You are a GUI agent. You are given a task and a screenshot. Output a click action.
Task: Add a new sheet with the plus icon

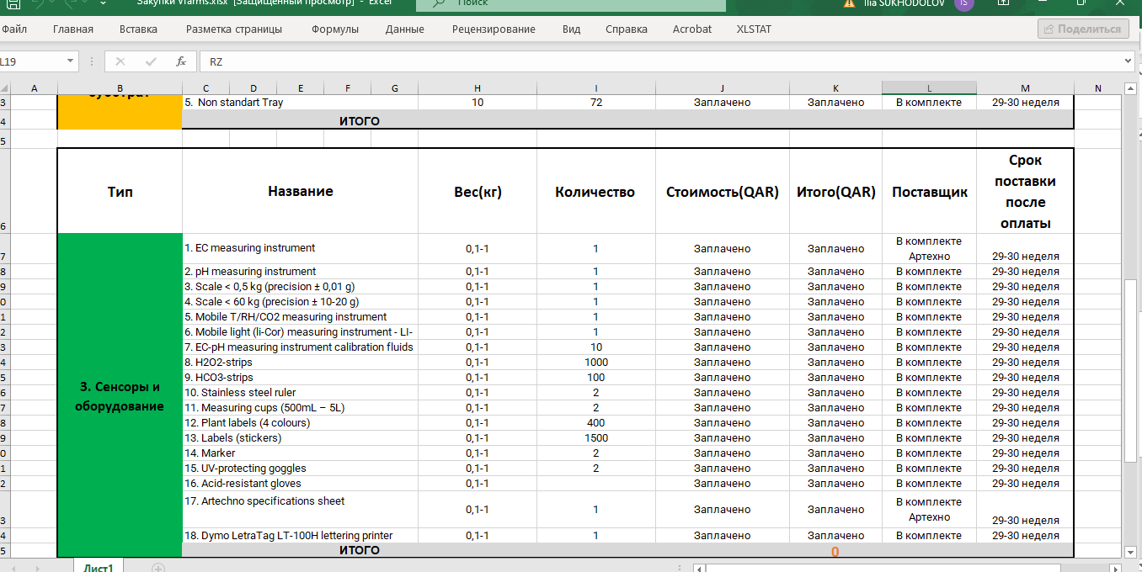click(x=157, y=569)
